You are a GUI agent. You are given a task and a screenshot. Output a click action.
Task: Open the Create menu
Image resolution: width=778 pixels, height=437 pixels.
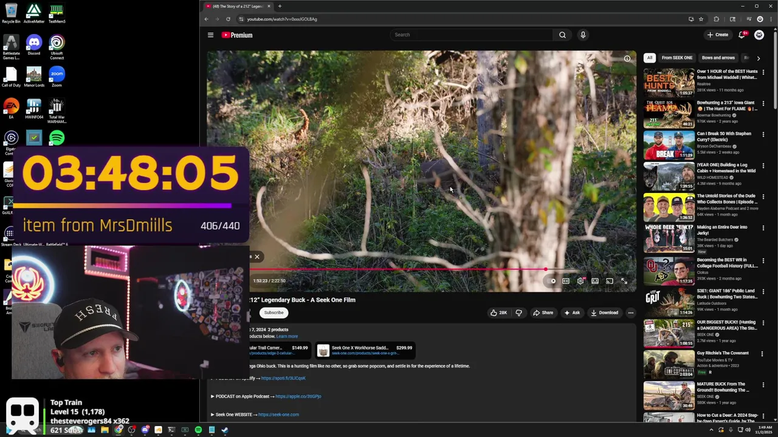pyautogui.click(x=718, y=35)
